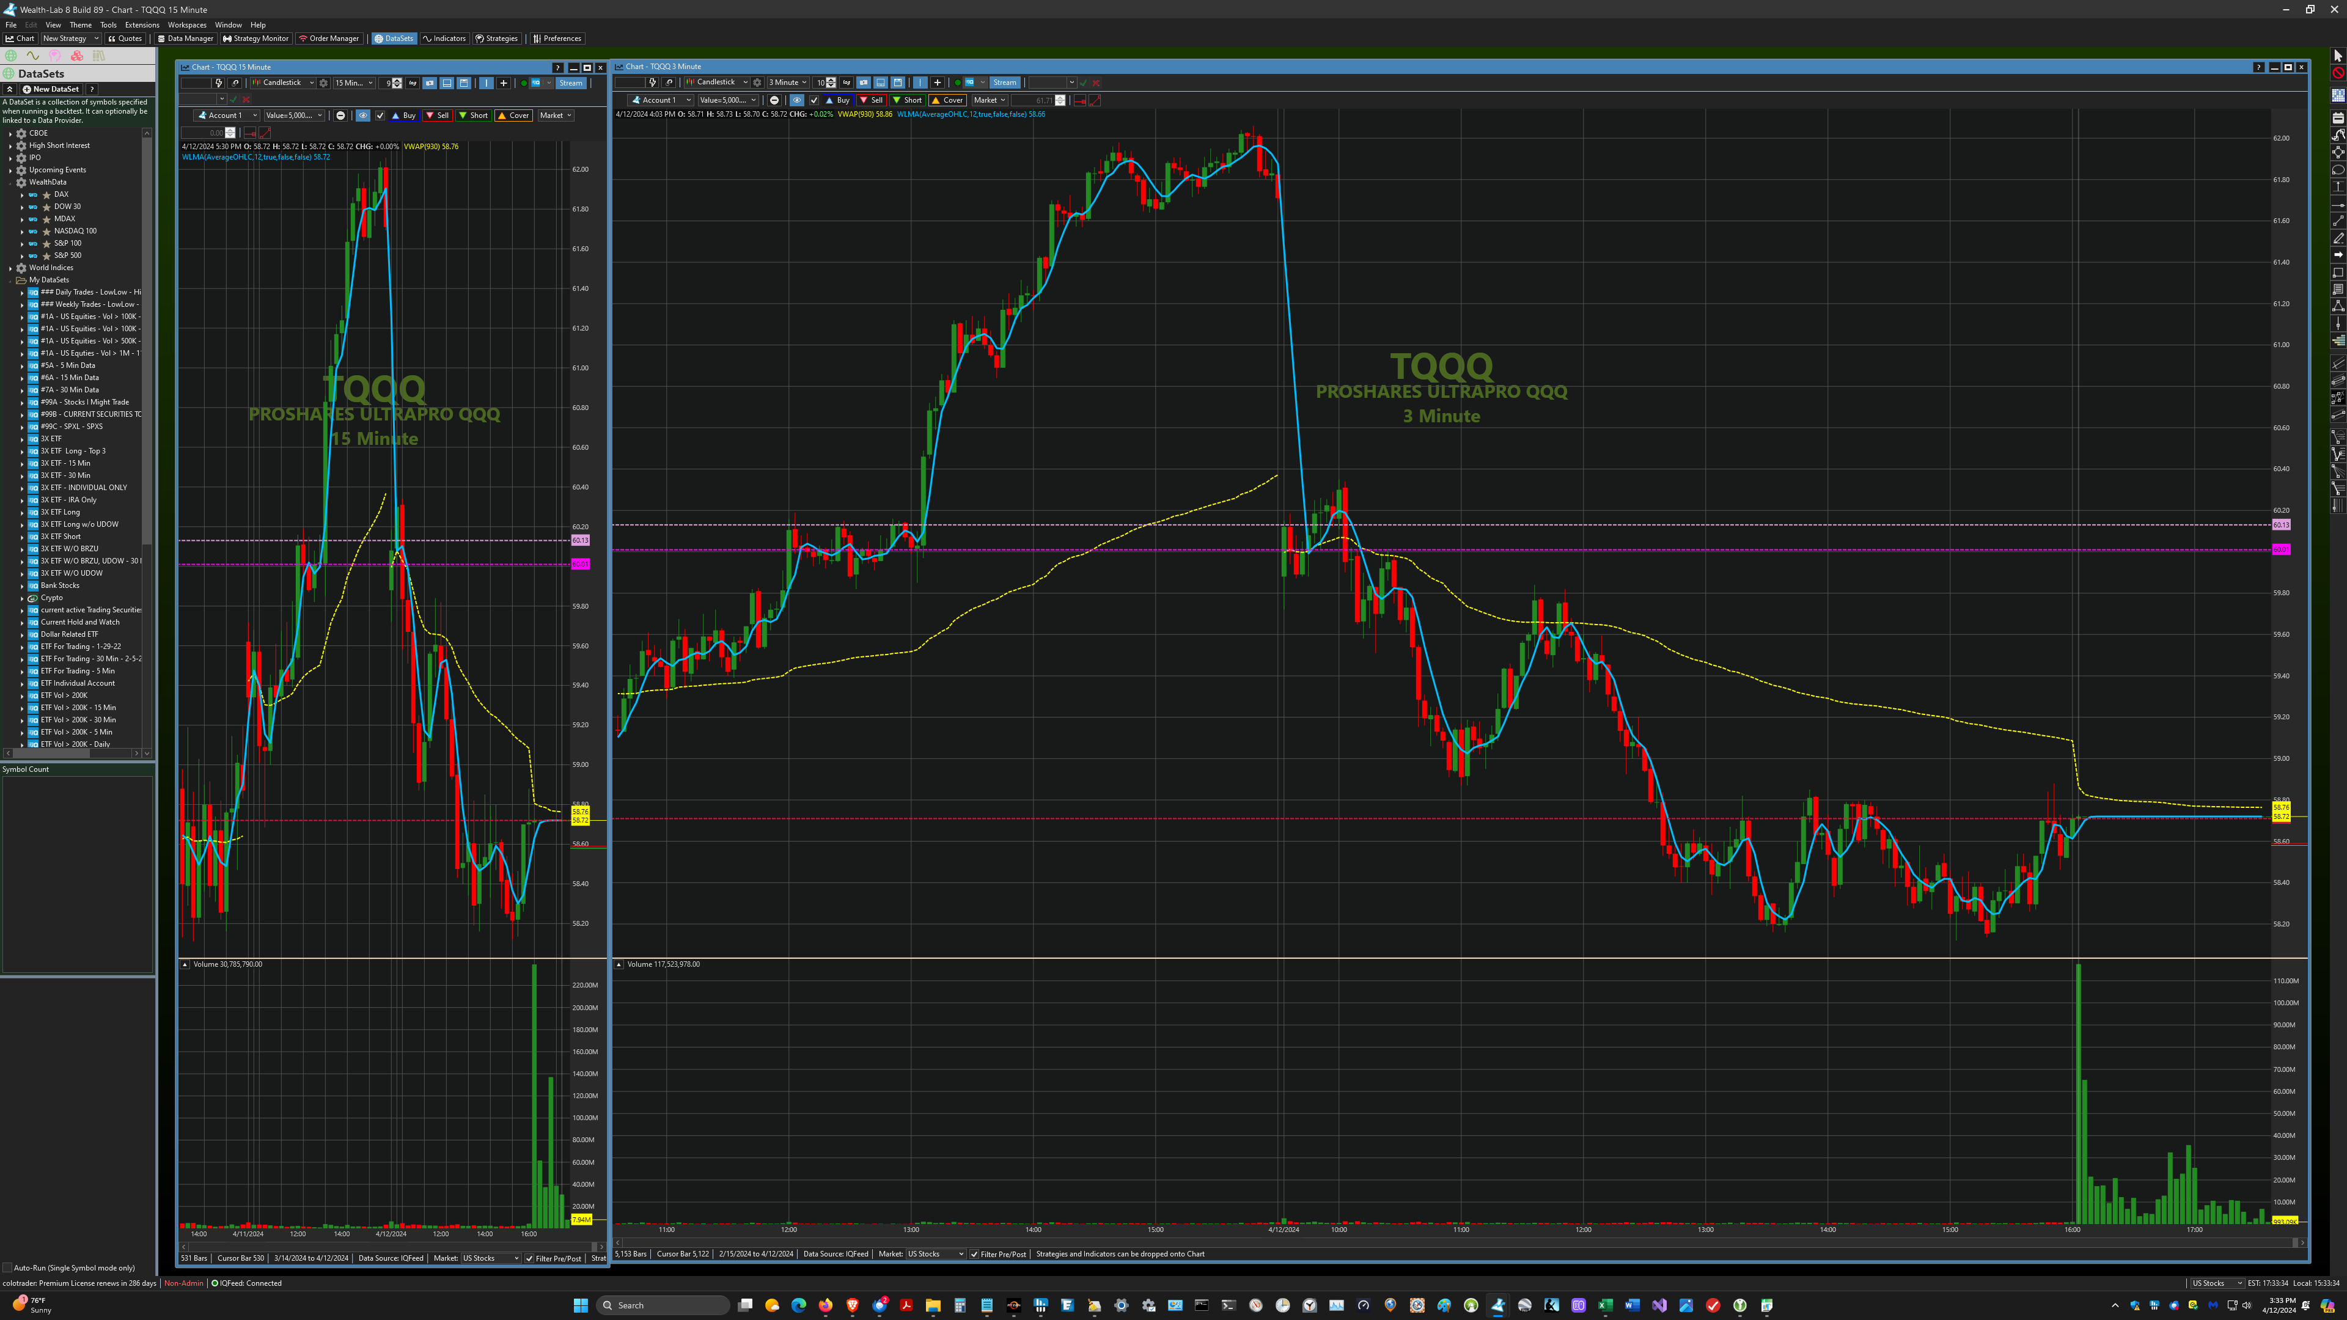This screenshot has height=1320, width=2347.
Task: Click Cover button in 15 Minute chart
Action: [513, 116]
